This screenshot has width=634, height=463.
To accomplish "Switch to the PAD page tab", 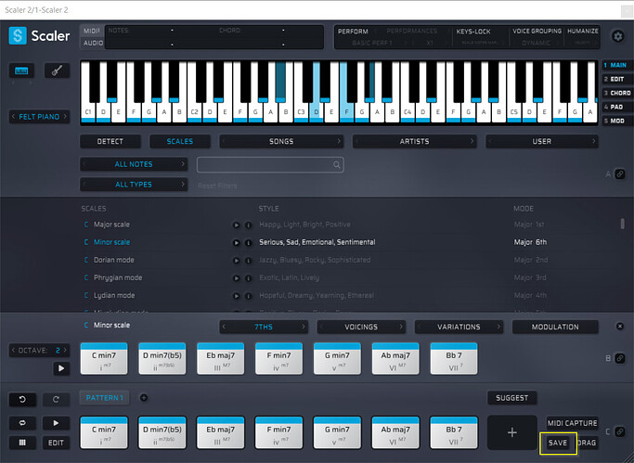I will click(x=615, y=107).
